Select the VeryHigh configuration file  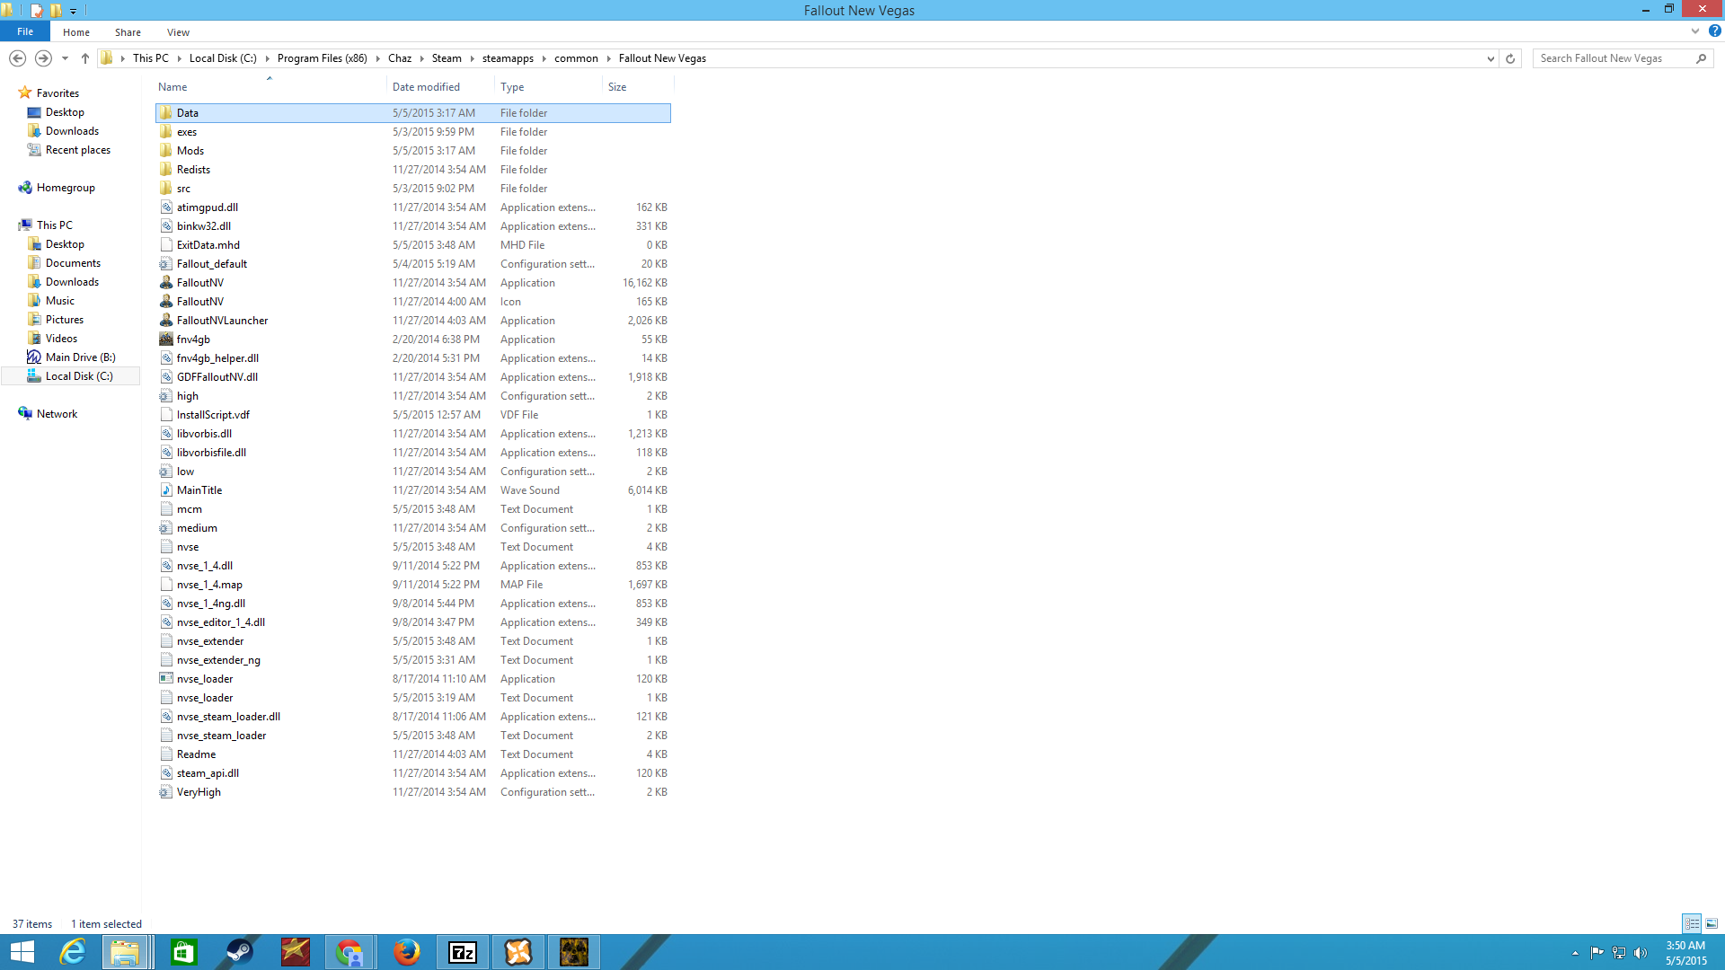point(413,792)
